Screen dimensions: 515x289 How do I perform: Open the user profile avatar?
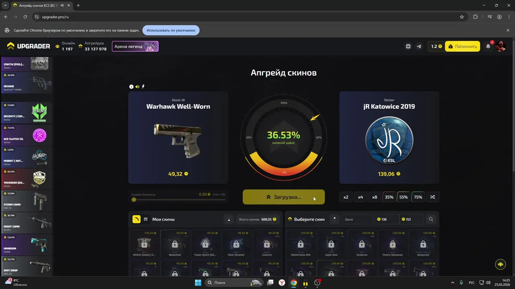tap(500, 46)
